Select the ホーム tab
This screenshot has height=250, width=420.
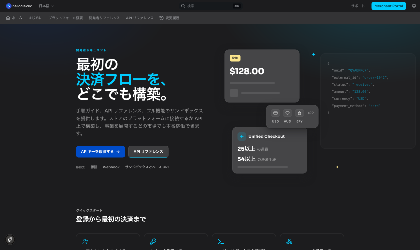[14, 18]
